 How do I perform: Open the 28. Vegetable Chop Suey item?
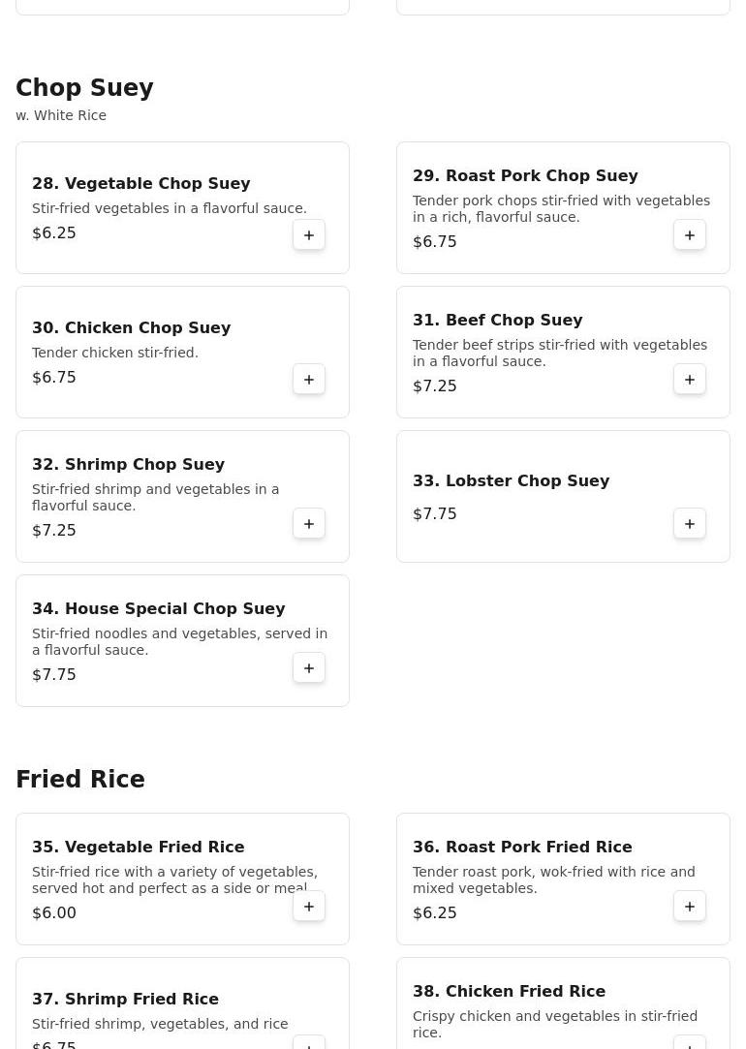[x=141, y=184]
